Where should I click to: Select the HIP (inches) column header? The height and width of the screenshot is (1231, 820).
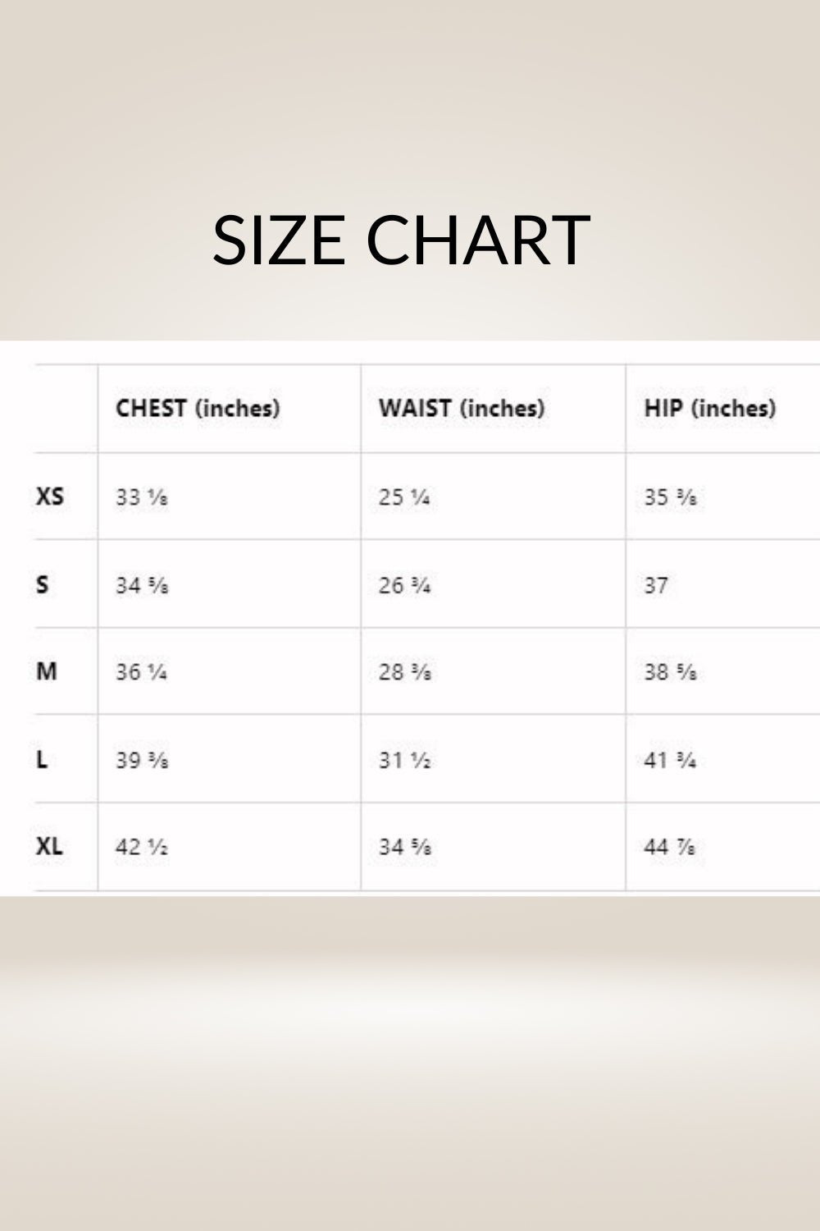tap(709, 408)
